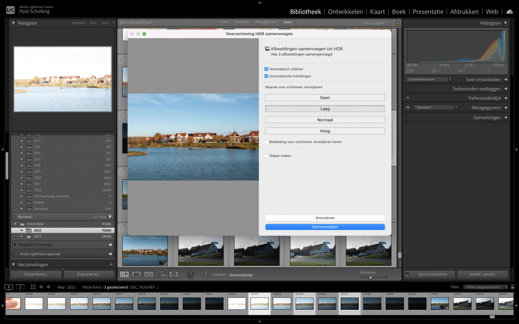Click the Instell. synchr. button
The height and width of the screenshot is (324, 519).
click(483, 274)
